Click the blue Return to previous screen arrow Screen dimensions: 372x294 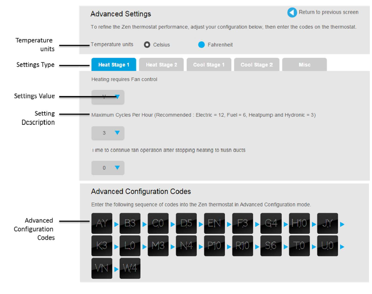292,13
